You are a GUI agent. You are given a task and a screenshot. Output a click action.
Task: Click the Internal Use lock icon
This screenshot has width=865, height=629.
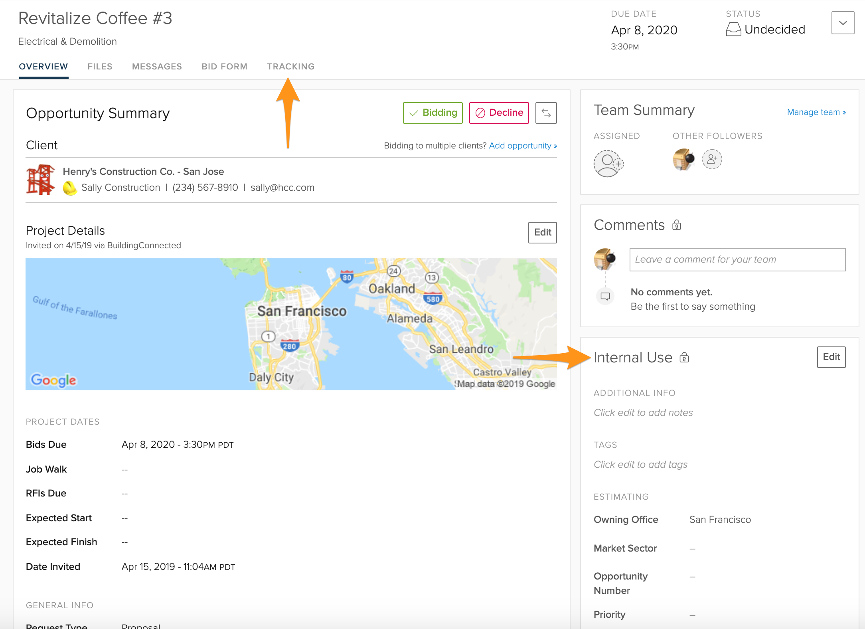(684, 358)
